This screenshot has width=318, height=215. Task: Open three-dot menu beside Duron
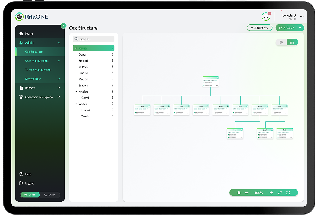pos(112,54)
